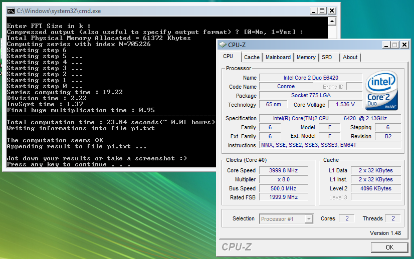
Task: Click the Stepping value '6'
Action: [388, 127]
